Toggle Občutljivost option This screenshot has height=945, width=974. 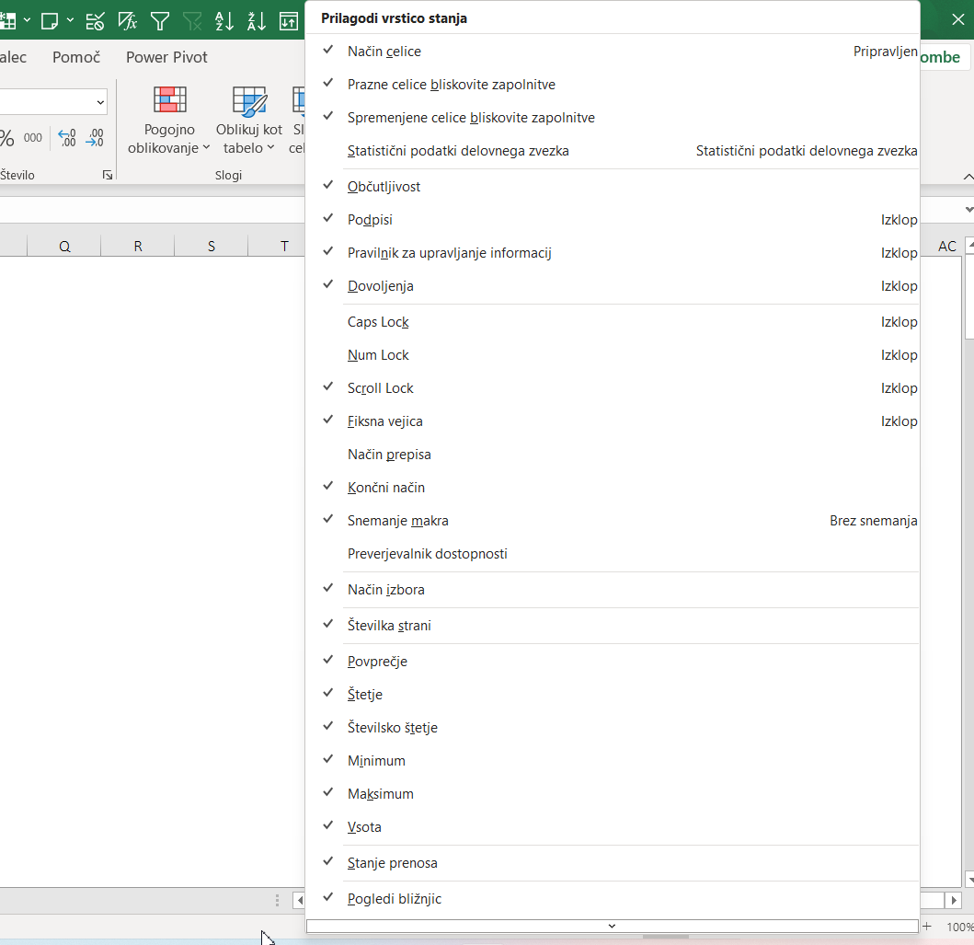(613, 187)
